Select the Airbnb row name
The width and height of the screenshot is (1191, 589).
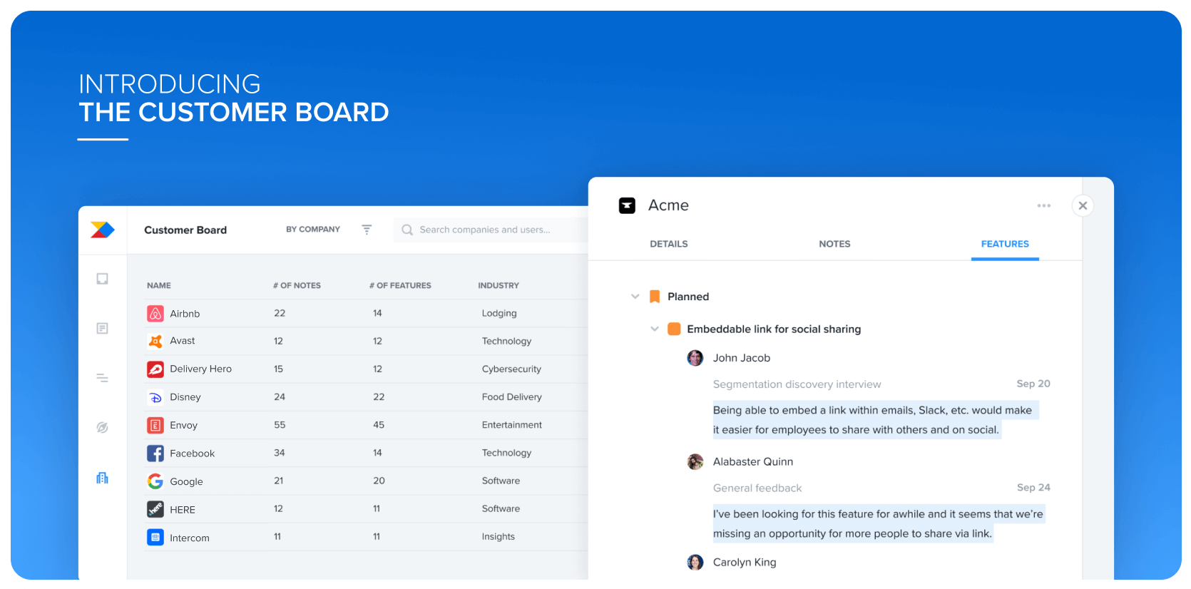(x=185, y=314)
